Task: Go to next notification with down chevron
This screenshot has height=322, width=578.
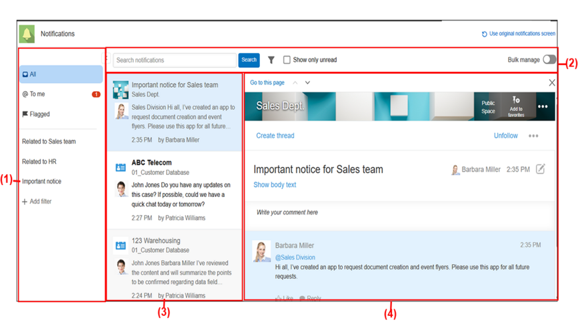Action: pyautogui.click(x=307, y=82)
